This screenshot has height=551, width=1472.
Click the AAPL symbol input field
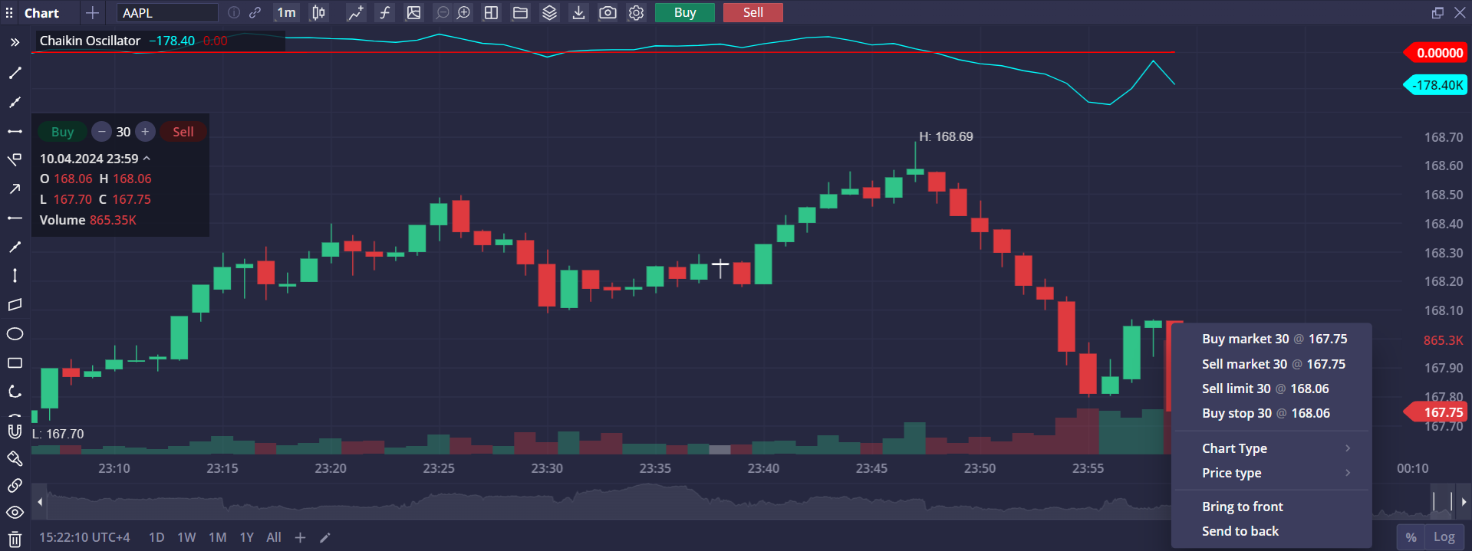pos(167,13)
